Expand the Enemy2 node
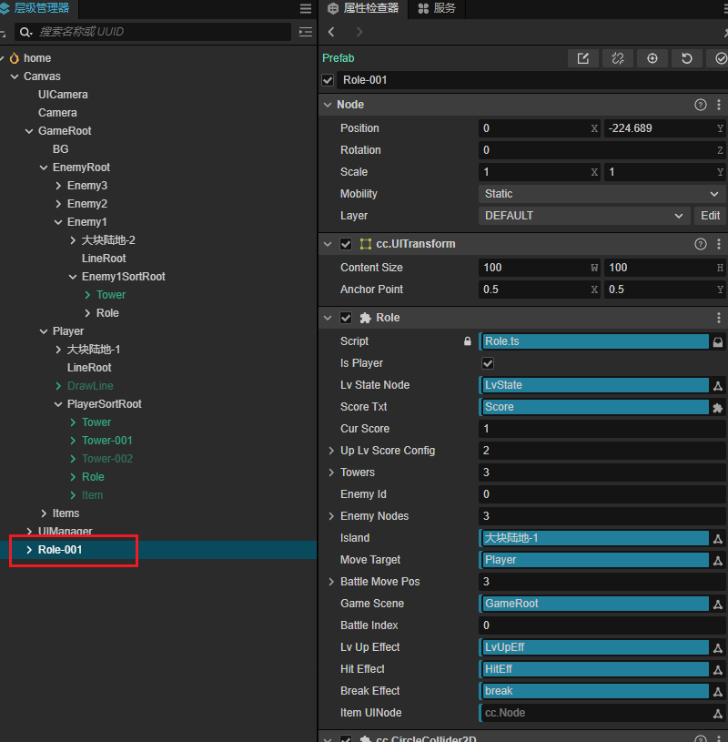 (58, 204)
